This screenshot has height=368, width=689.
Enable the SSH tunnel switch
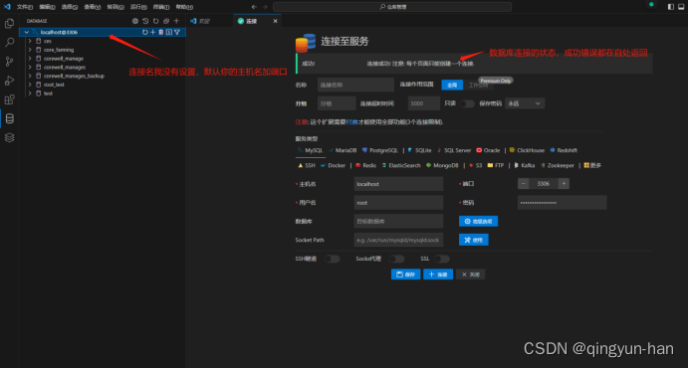point(332,259)
